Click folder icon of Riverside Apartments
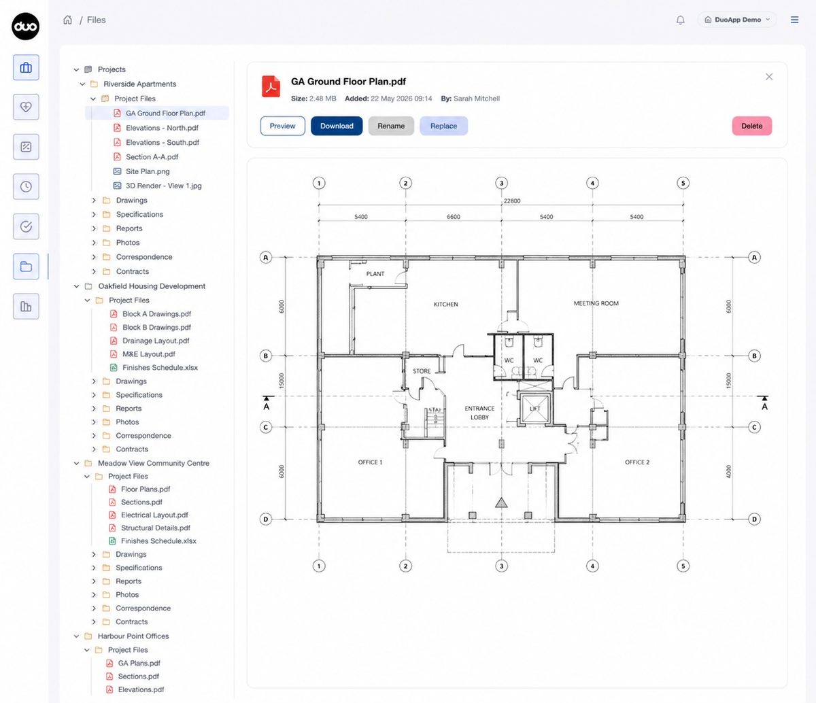 tap(94, 84)
